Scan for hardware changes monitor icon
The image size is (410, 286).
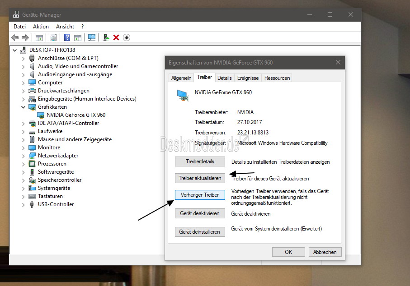(x=92, y=37)
